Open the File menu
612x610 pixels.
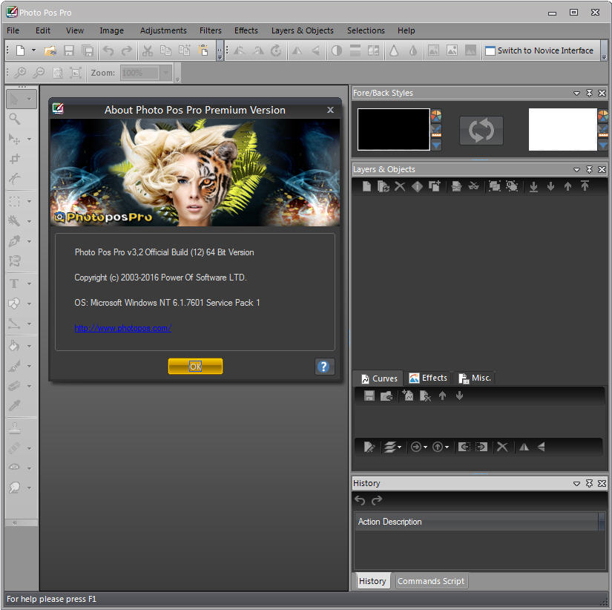[13, 30]
